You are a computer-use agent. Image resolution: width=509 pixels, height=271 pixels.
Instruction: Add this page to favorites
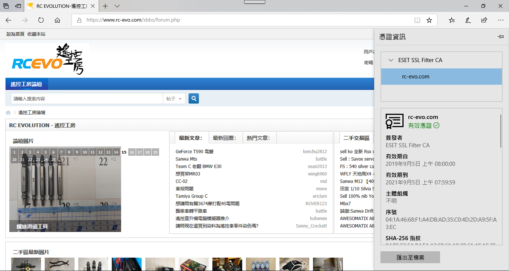(429, 20)
